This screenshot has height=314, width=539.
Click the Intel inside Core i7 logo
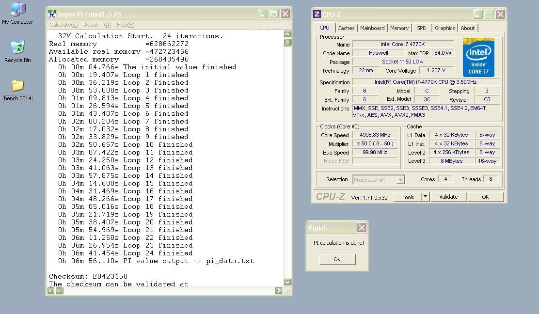pyautogui.click(x=478, y=57)
